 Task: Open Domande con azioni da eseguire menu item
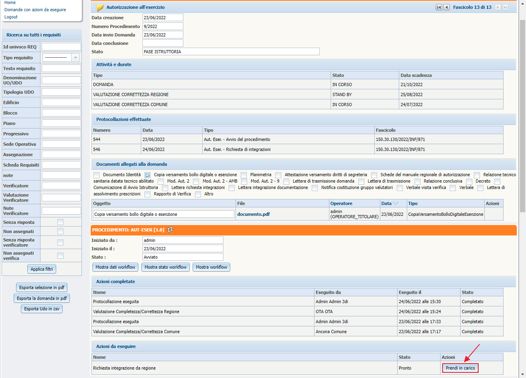(x=35, y=10)
